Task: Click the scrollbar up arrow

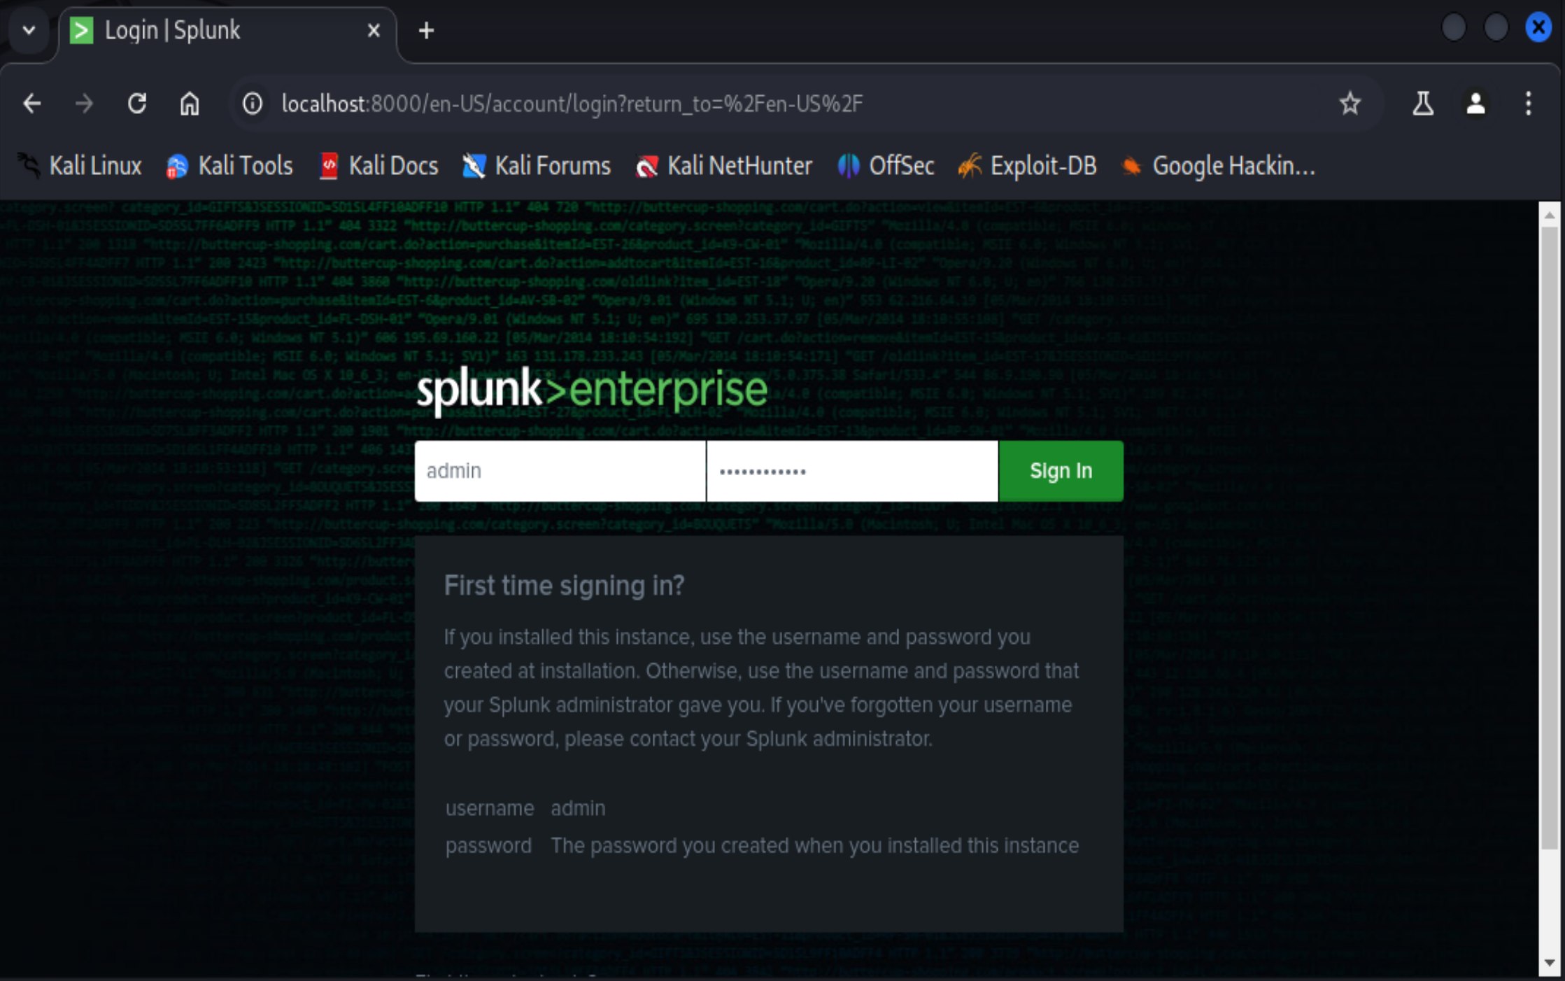Action: [x=1549, y=215]
